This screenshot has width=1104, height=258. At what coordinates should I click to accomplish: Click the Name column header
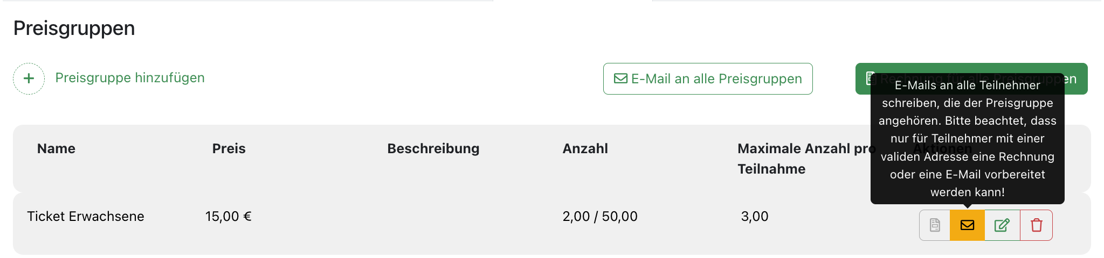tap(56, 149)
